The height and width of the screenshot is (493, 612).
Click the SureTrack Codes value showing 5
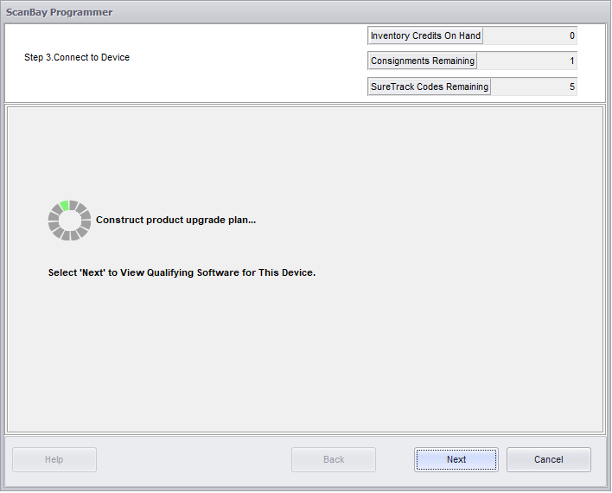tap(533, 86)
